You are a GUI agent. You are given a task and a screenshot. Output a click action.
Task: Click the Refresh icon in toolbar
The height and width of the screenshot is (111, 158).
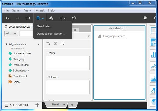(x=74, y=18)
